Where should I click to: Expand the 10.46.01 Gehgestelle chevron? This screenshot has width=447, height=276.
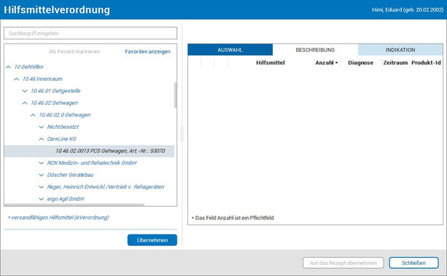(x=25, y=91)
